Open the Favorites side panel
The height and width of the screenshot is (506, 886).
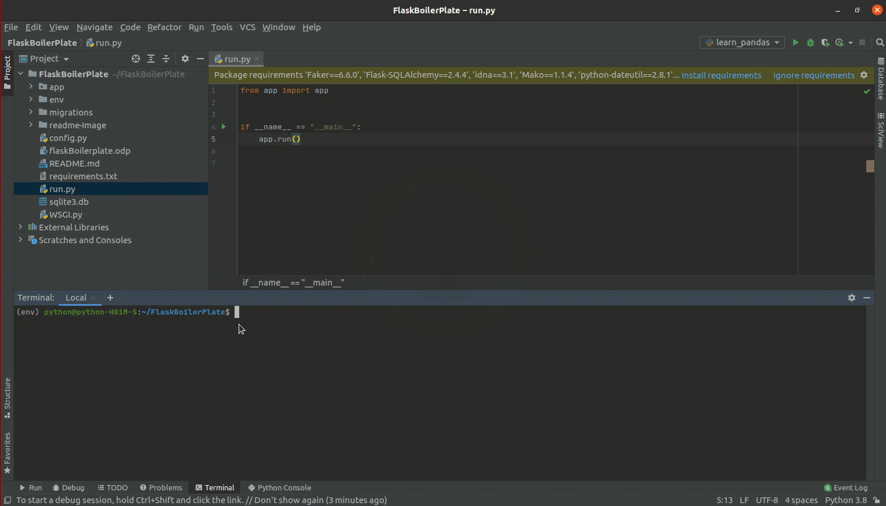(x=8, y=453)
